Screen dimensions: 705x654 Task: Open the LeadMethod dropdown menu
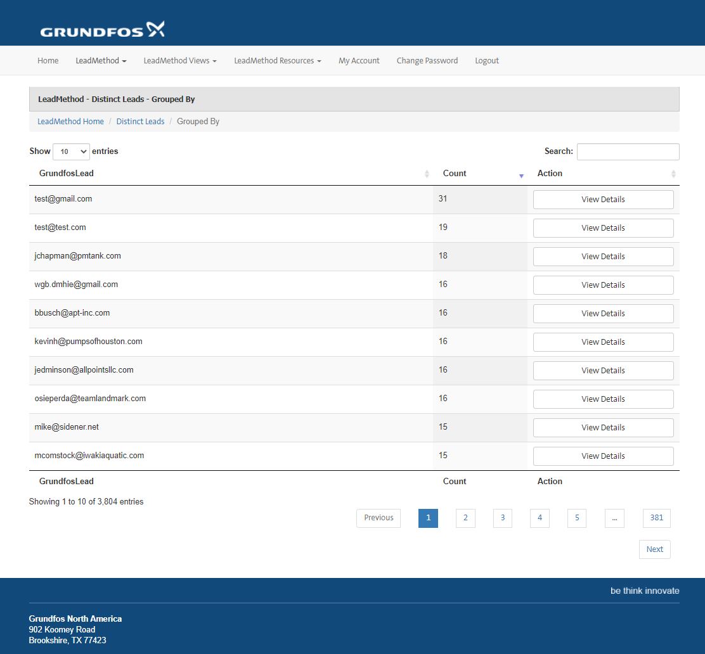coord(101,61)
